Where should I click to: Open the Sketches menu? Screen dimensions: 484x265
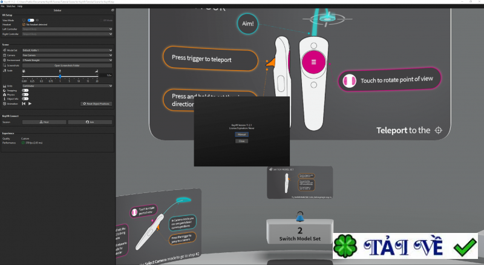[x=11, y=6]
